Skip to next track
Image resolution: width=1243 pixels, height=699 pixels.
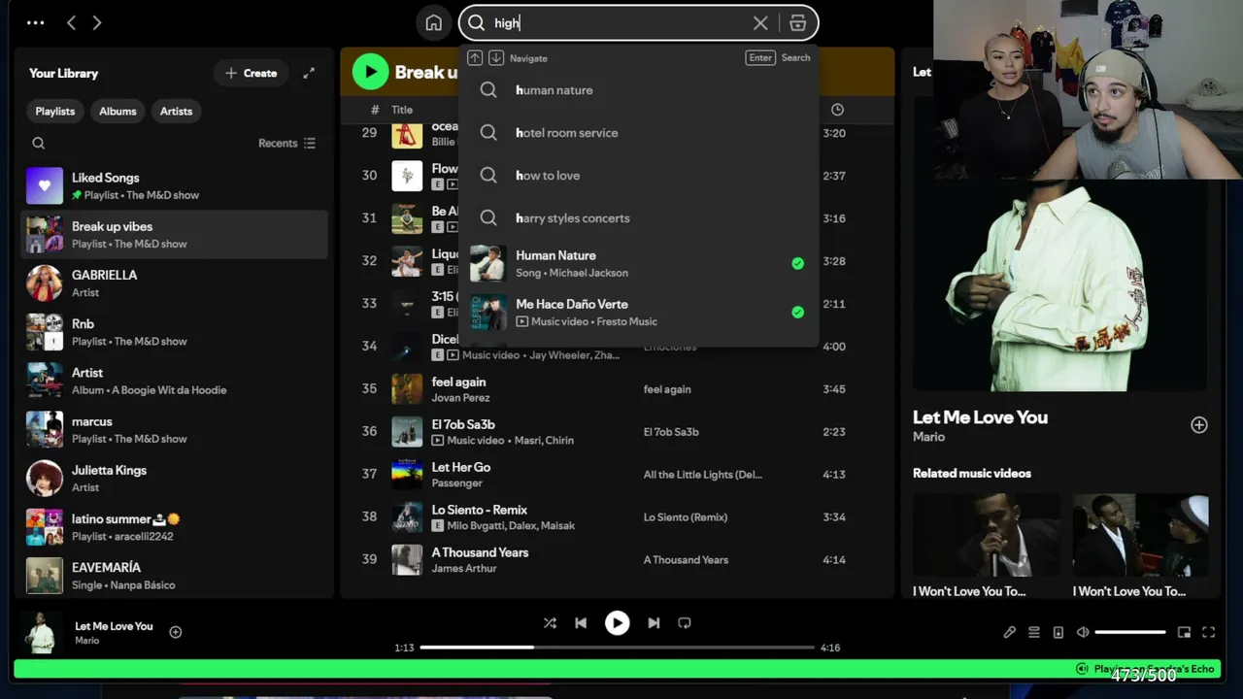coord(654,623)
